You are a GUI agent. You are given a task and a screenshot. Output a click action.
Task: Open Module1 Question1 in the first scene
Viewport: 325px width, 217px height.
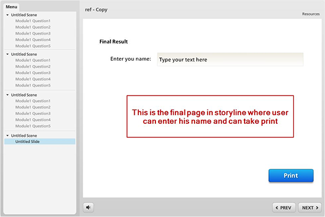pyautogui.click(x=32, y=21)
